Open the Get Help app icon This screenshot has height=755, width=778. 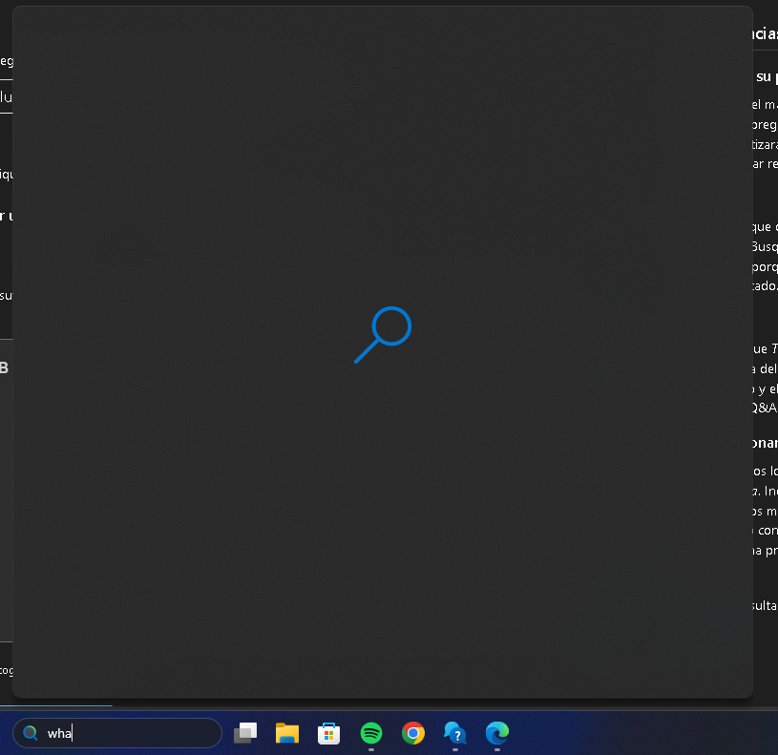point(455,733)
